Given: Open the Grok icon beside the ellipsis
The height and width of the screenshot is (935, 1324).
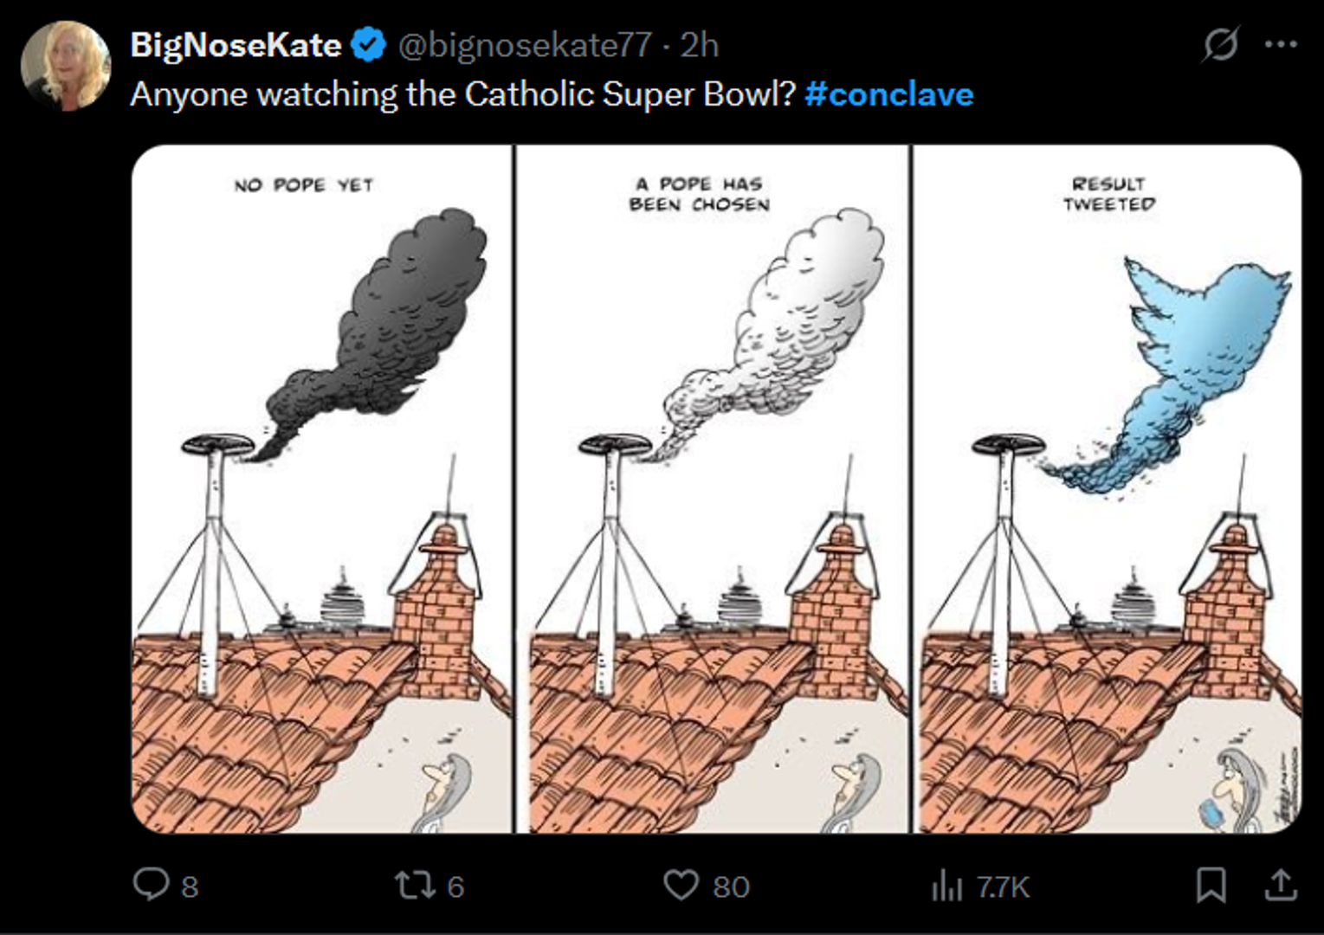Looking at the screenshot, I should 1220,44.
